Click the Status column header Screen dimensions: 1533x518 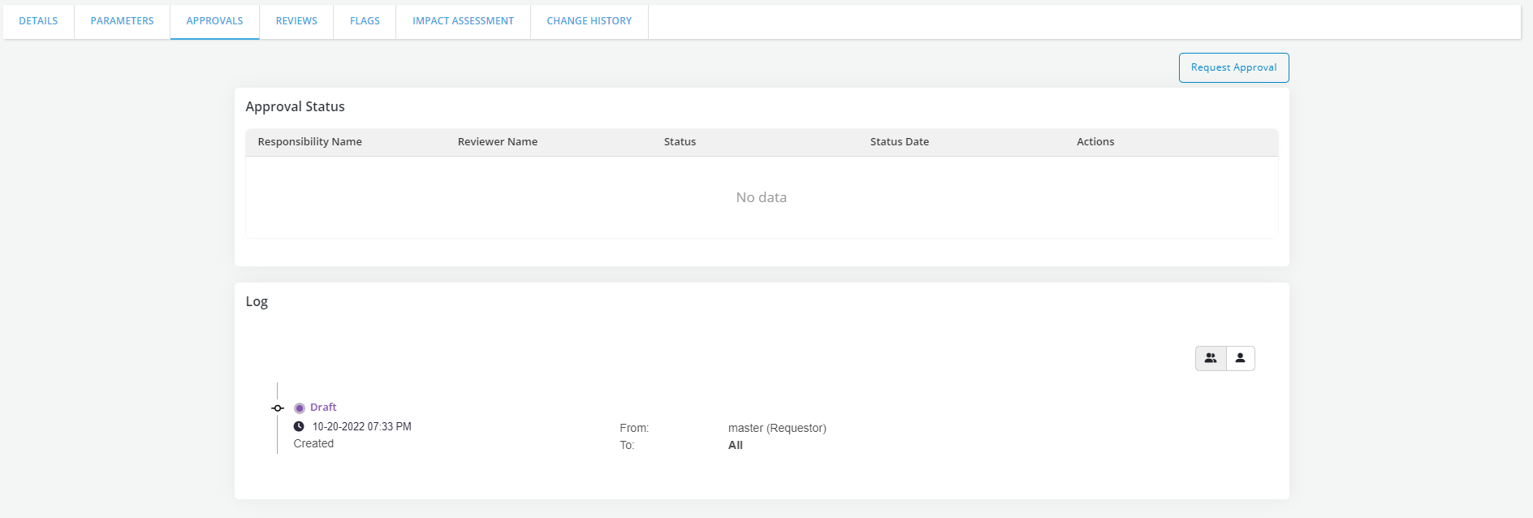(680, 142)
